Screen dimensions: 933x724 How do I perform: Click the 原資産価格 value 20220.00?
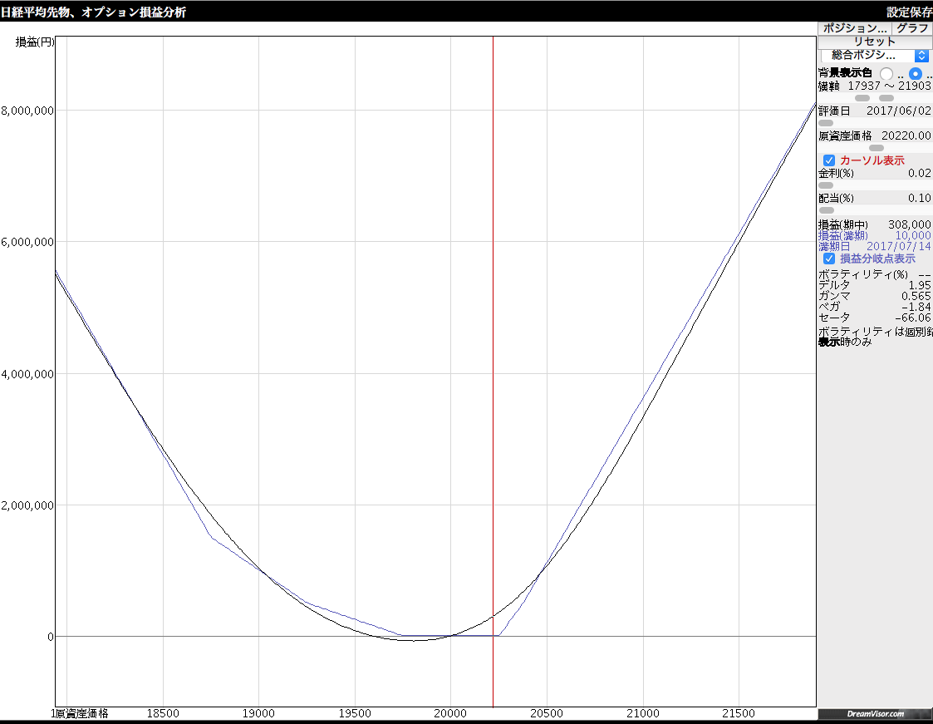[x=906, y=135]
